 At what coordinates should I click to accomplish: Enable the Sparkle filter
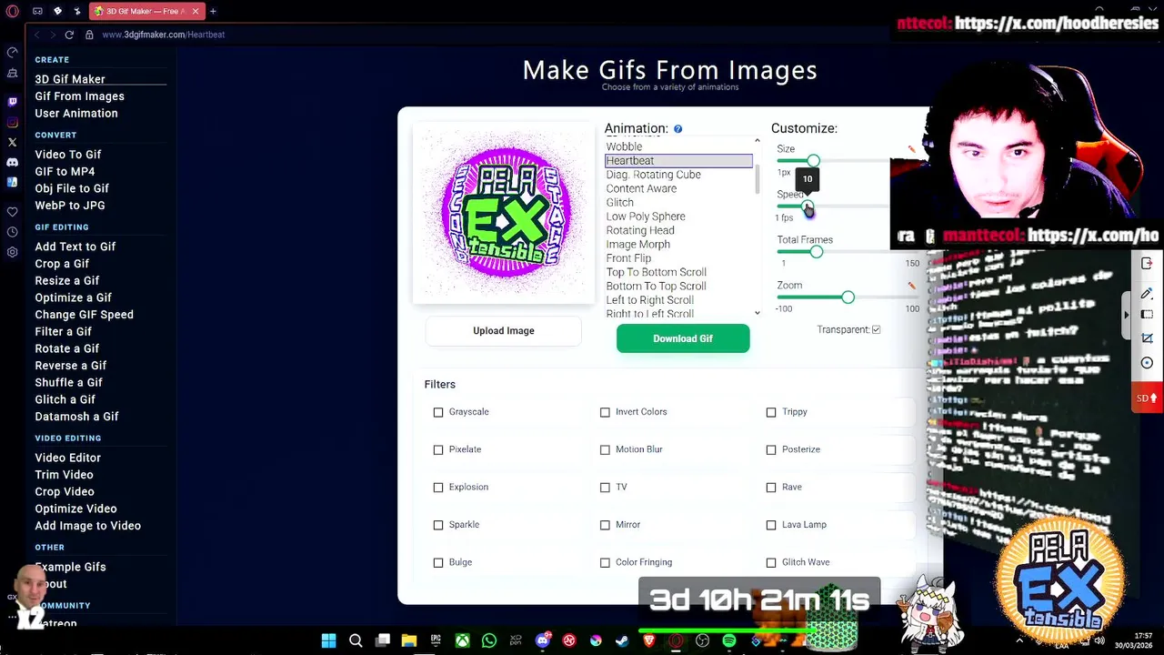click(438, 525)
